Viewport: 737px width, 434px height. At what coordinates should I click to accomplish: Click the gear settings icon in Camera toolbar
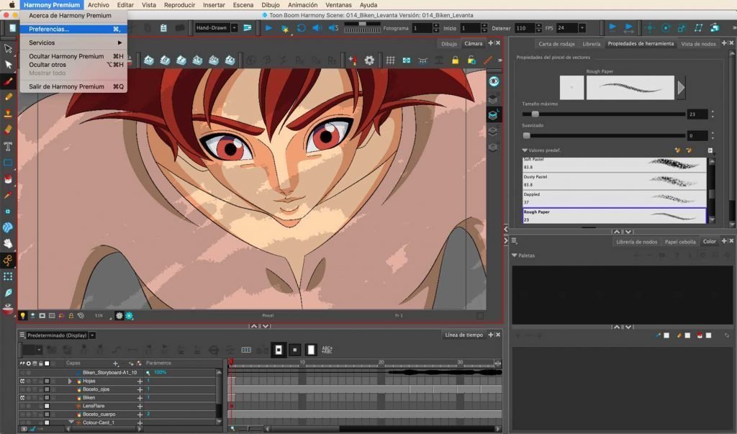pos(369,60)
